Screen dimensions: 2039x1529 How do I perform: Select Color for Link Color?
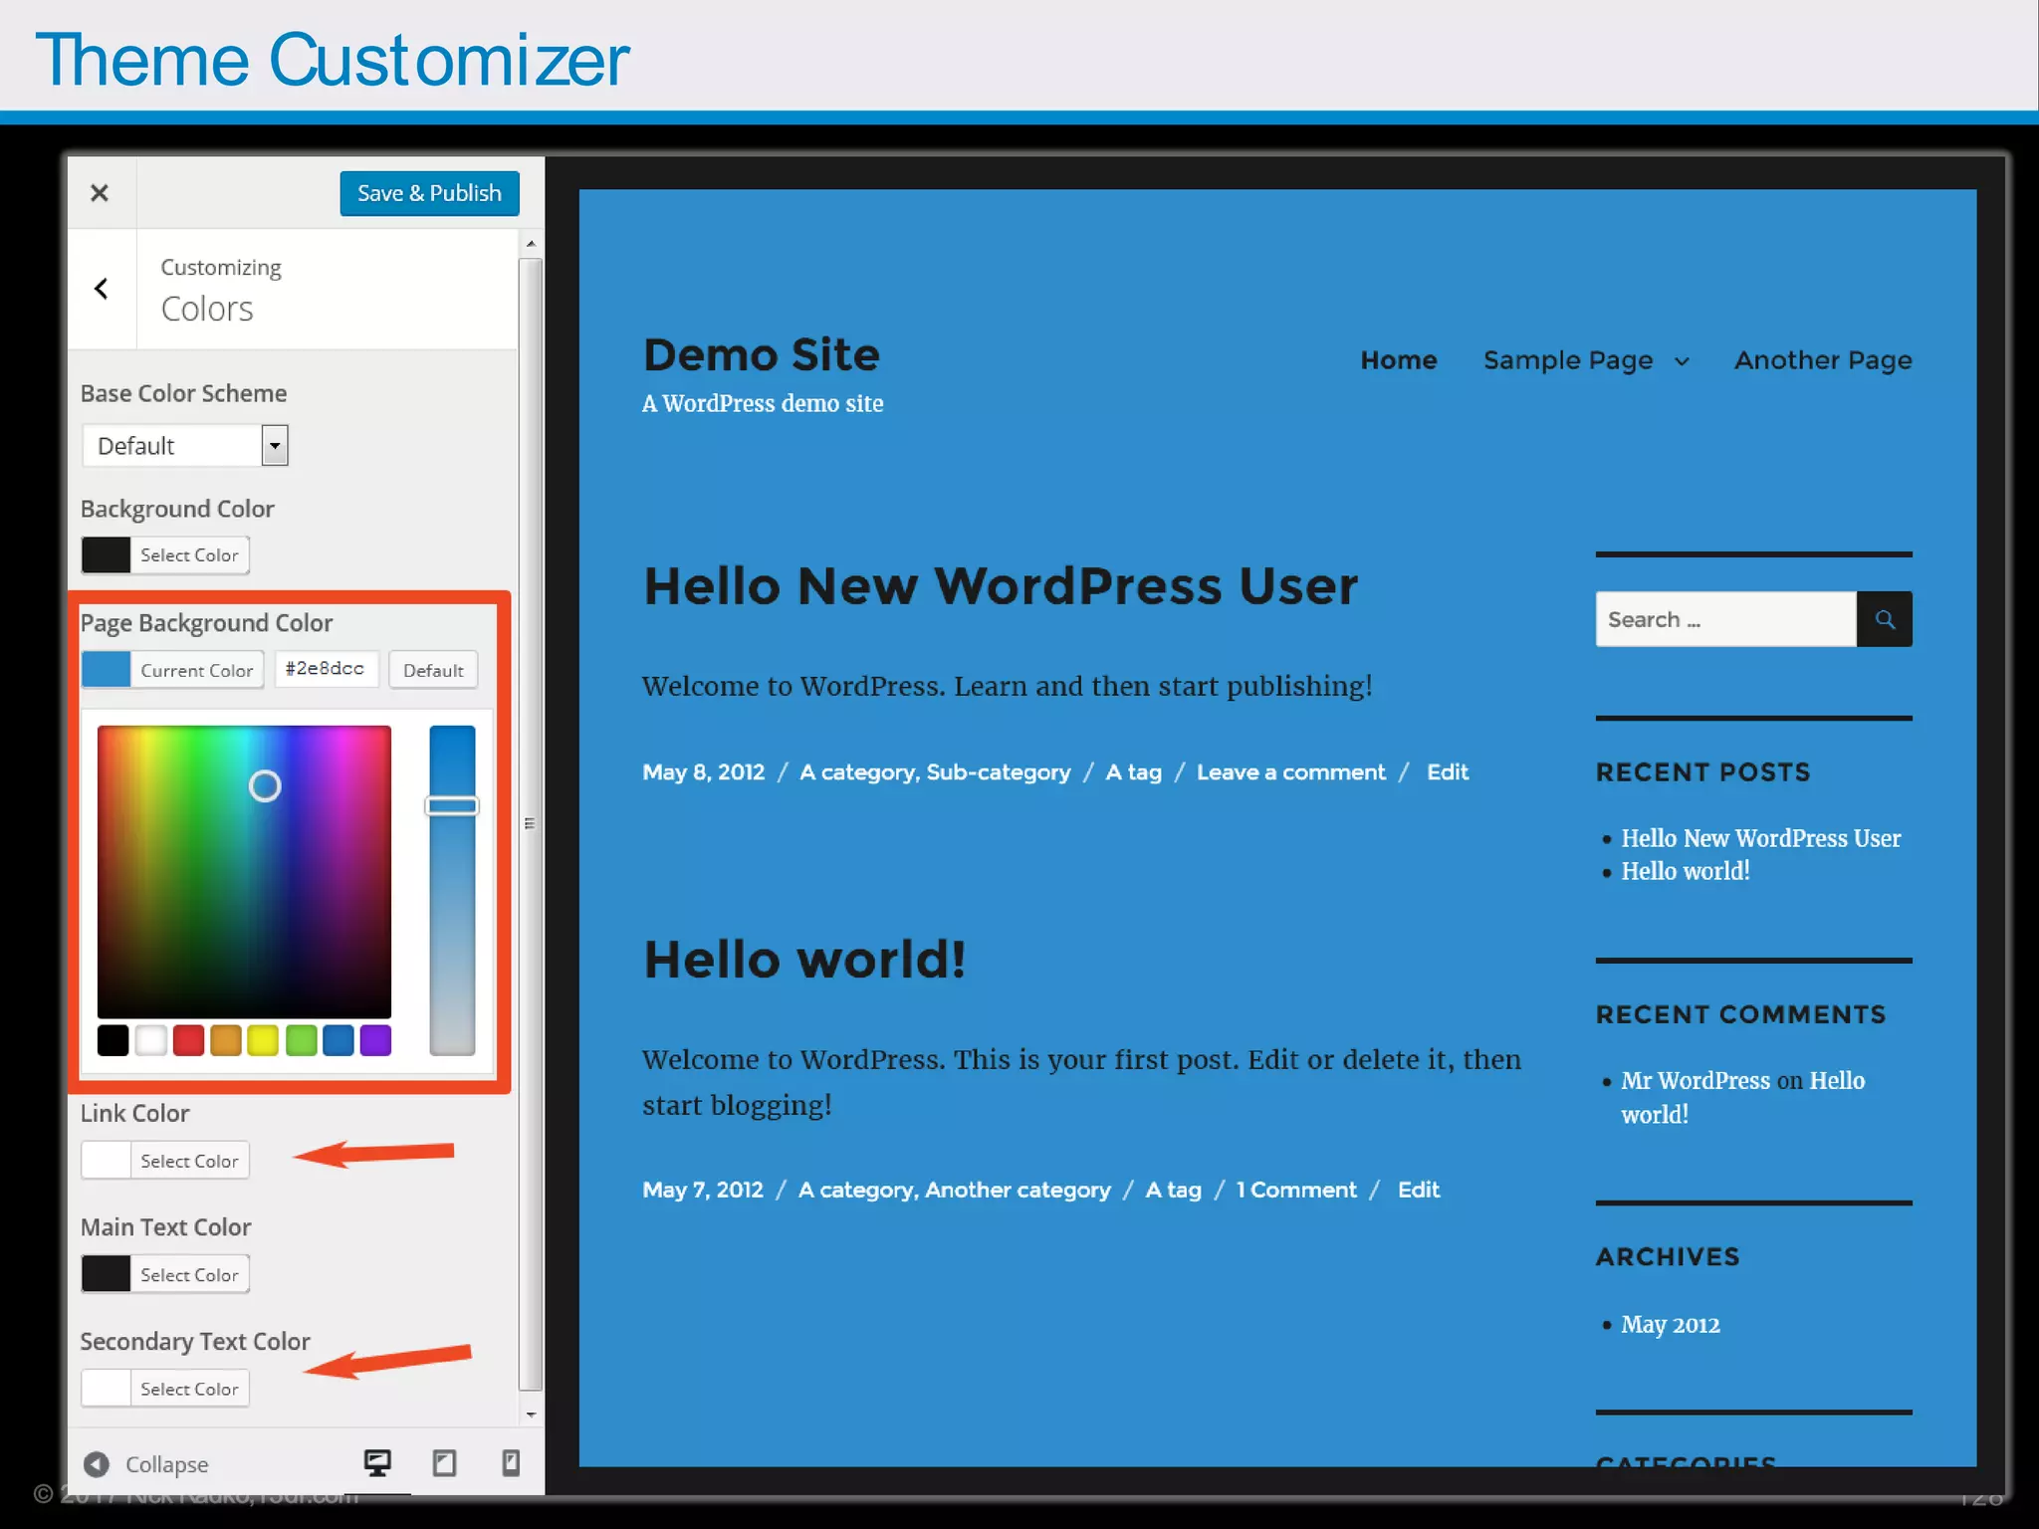tap(165, 1161)
